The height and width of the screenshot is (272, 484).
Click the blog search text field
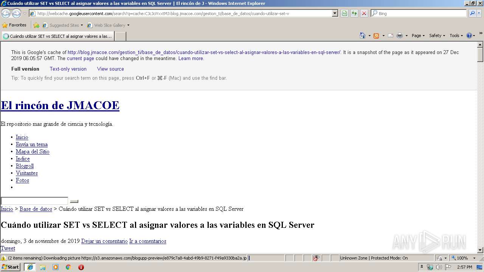click(x=34, y=201)
